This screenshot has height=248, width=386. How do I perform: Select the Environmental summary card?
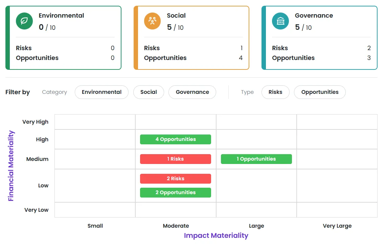[x=63, y=37]
